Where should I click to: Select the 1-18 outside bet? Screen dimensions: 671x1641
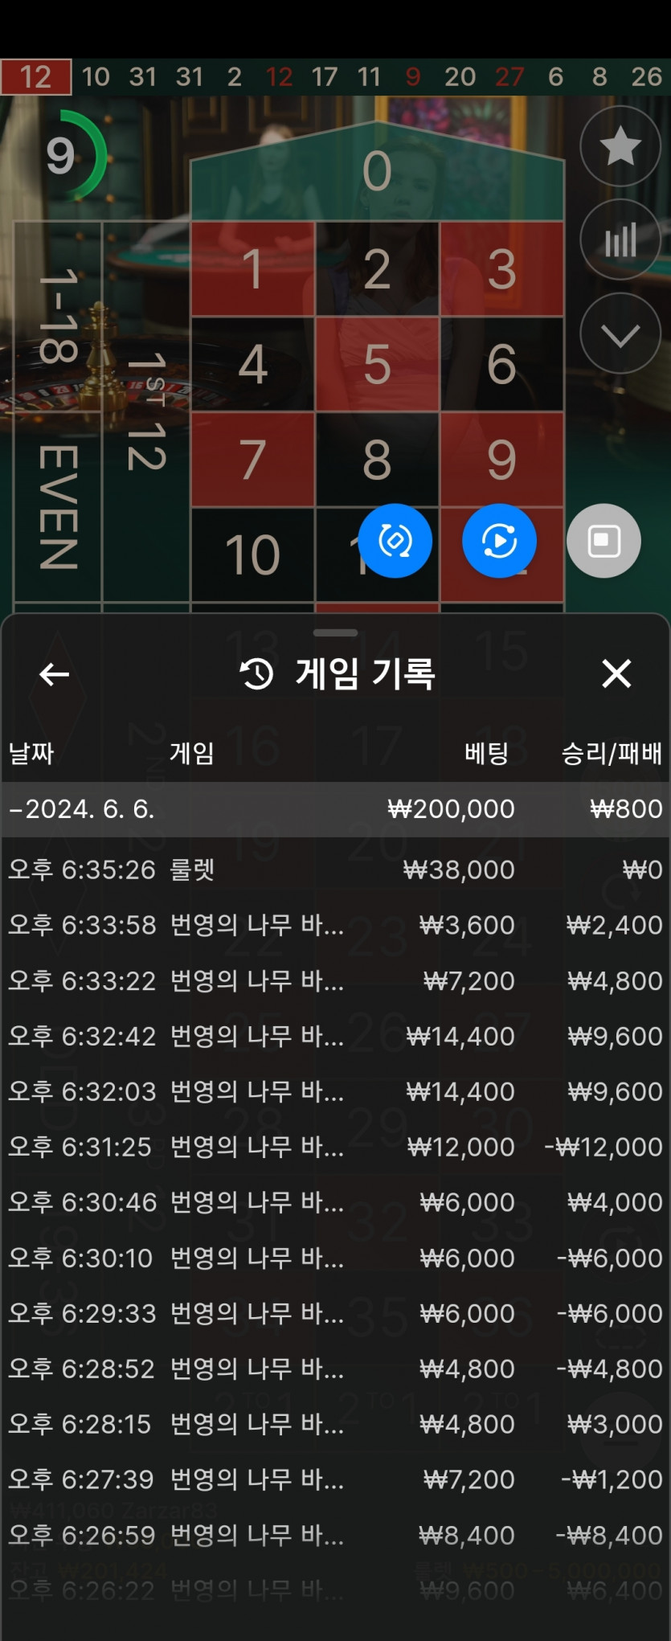[x=58, y=317]
